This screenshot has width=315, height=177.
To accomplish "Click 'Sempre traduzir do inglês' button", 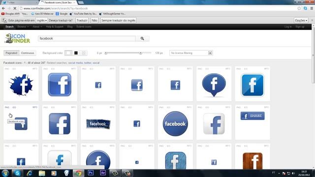I will coord(118,21).
